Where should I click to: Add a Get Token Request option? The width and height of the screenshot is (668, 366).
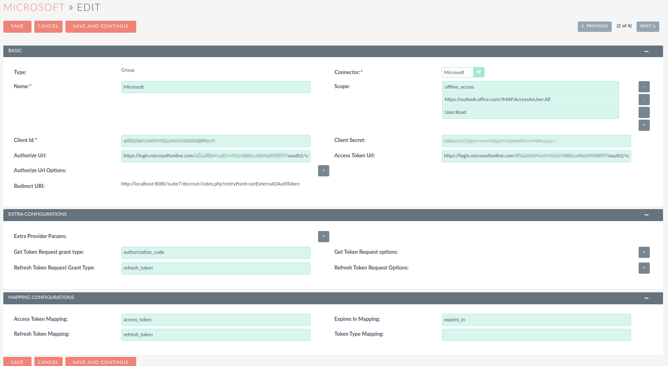click(x=644, y=252)
